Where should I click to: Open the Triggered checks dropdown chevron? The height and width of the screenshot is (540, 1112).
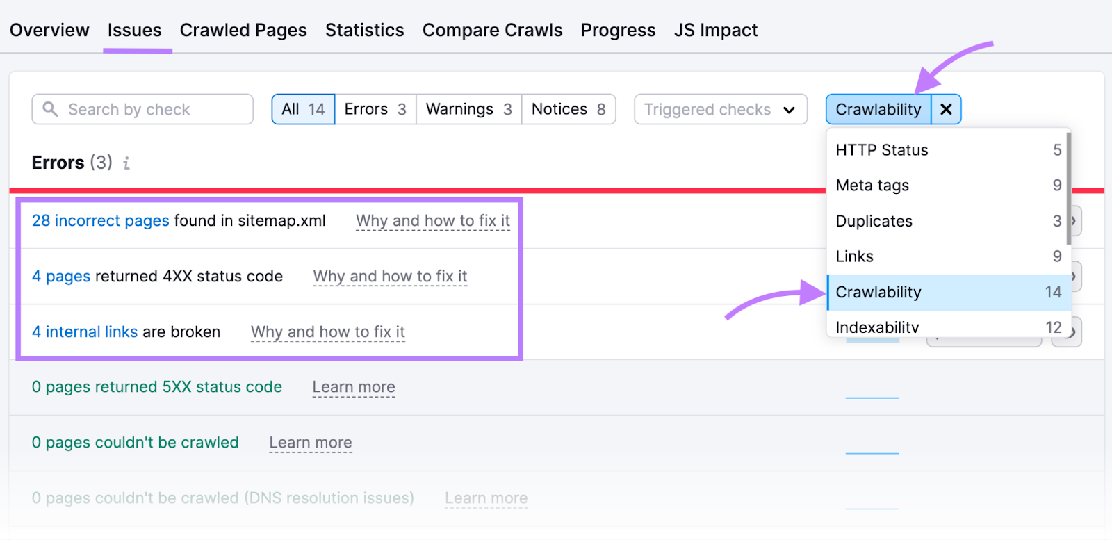pyautogui.click(x=790, y=110)
